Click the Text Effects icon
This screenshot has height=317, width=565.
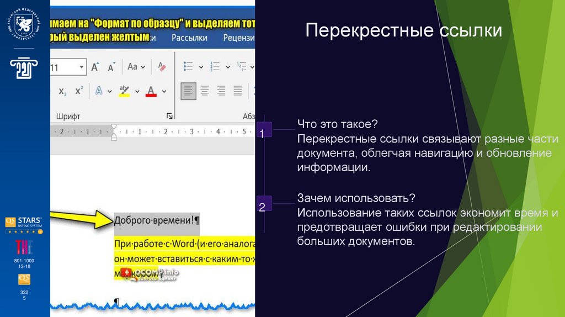[x=99, y=91]
